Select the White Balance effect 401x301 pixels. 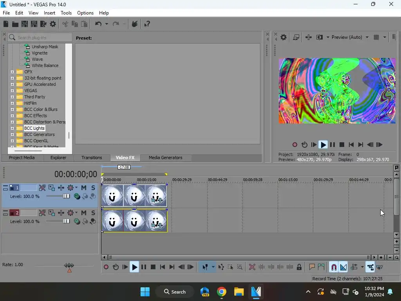(45, 65)
